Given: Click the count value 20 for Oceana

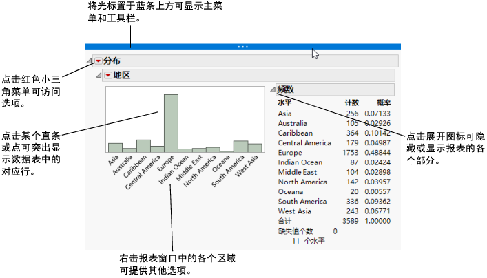Looking at the screenshot, I should [354, 192].
